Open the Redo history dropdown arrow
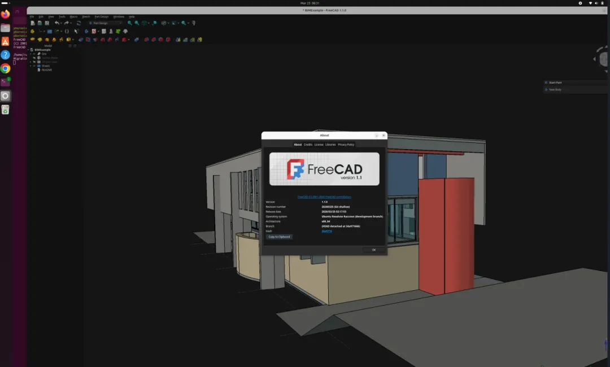The height and width of the screenshot is (367, 610). point(71,23)
